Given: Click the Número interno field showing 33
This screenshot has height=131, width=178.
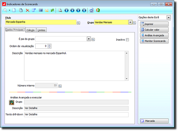Looking at the screenshot, I should click(x=46, y=85).
